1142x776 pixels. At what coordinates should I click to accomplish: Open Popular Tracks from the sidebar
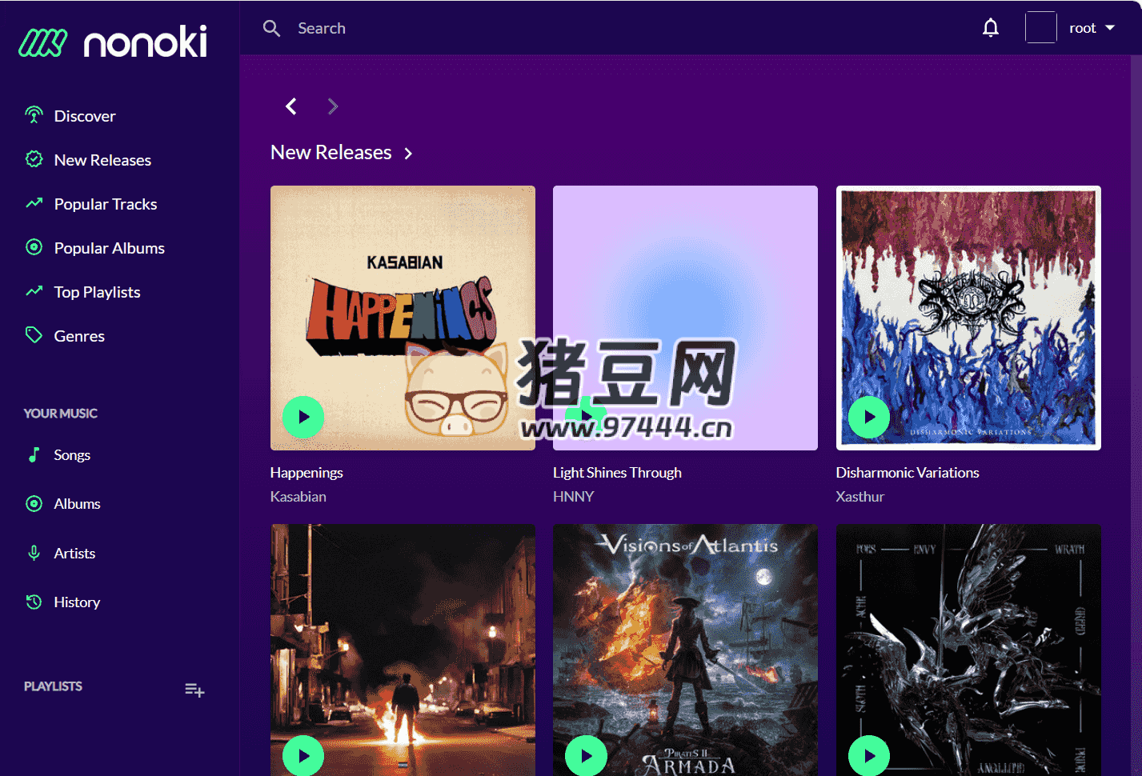[105, 203]
